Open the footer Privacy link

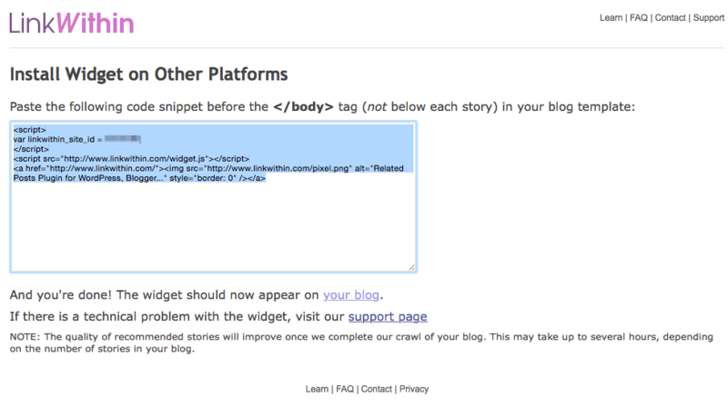(x=414, y=389)
